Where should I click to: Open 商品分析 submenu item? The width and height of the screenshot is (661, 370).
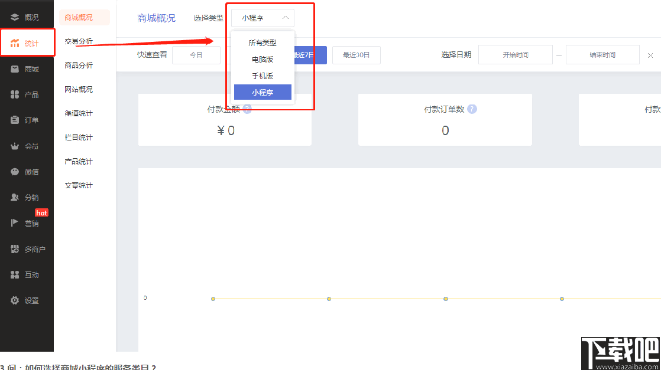click(79, 66)
